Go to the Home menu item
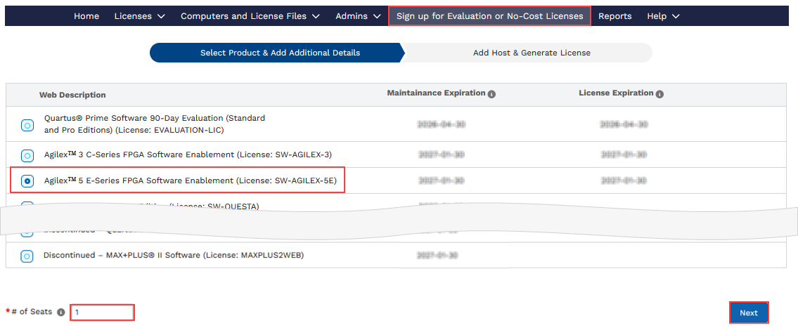This screenshot has height=330, width=798. (86, 16)
